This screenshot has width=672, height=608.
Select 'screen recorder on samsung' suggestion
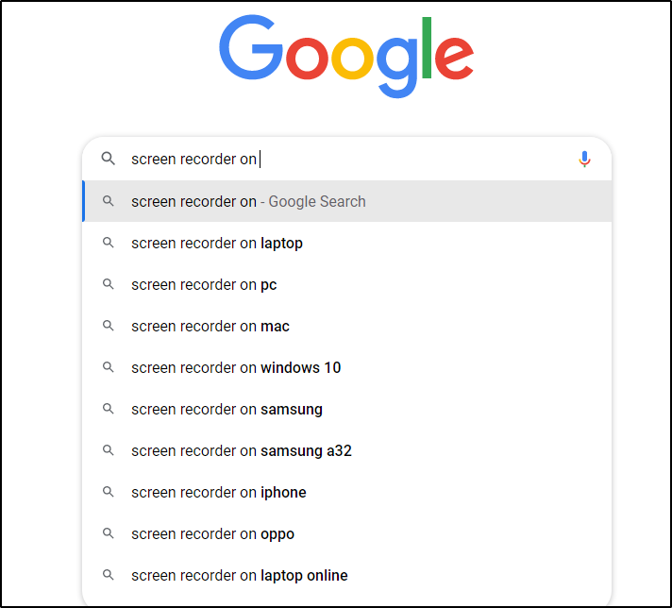[x=227, y=409]
